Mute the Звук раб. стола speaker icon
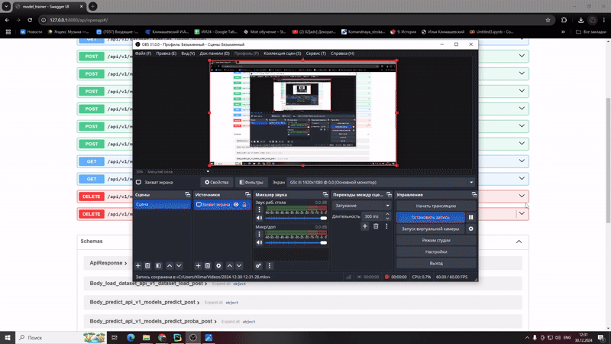 tap(259, 218)
